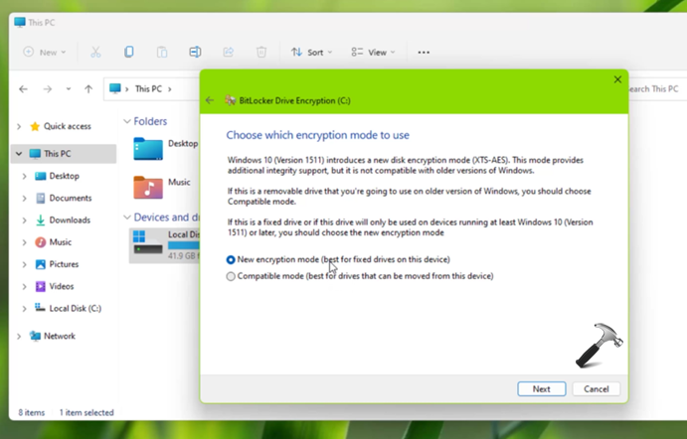This screenshot has height=439, width=687.
Task: Expand the Network tree node
Action: coord(19,337)
